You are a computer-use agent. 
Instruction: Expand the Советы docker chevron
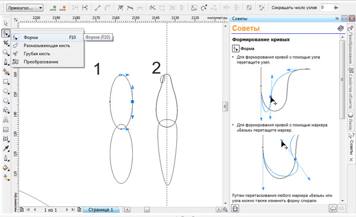click(x=337, y=18)
